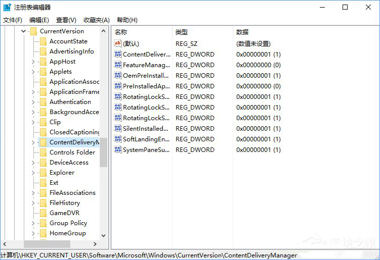Click the ApplicationAssoc folder icon

coord(43,82)
